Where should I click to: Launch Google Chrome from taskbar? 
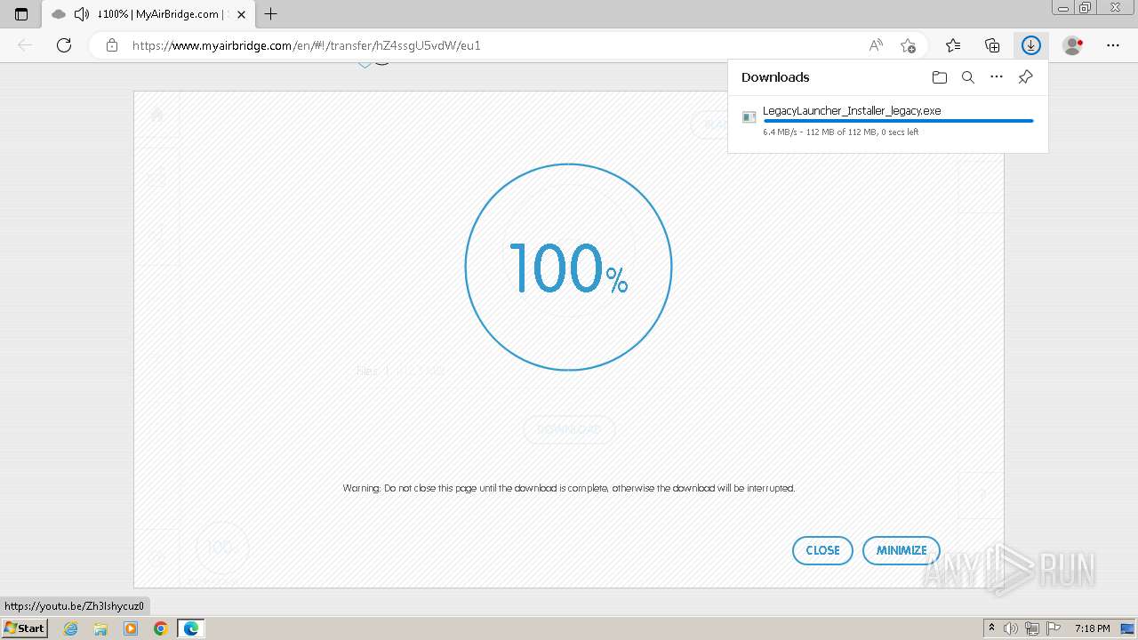[161, 628]
